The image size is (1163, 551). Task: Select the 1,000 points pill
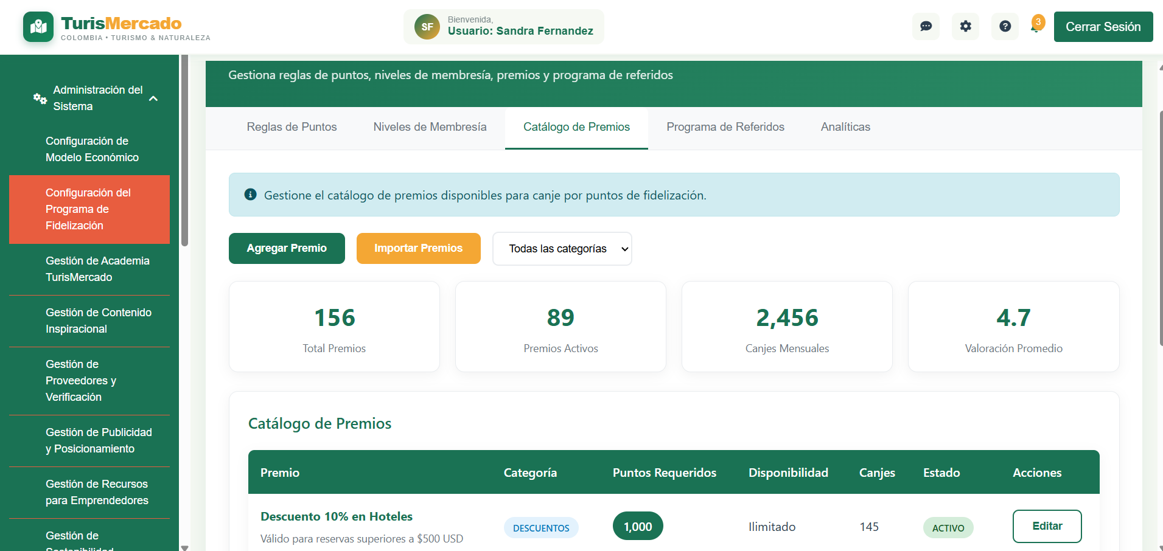[x=637, y=525]
